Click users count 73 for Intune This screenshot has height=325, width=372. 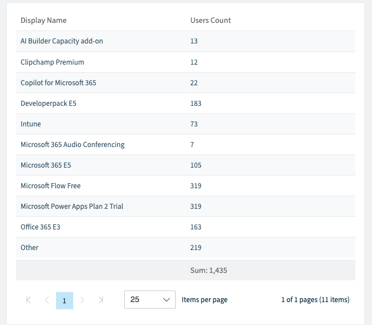click(194, 124)
